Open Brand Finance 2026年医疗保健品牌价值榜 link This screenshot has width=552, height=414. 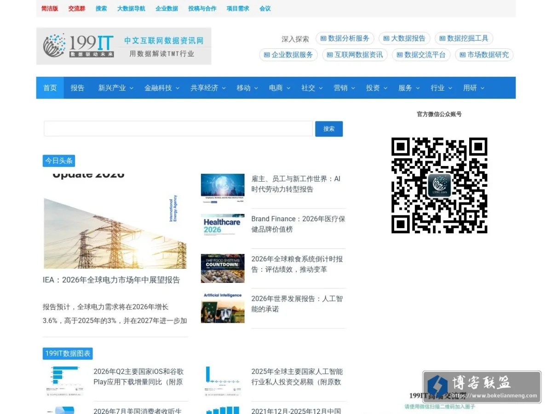[298, 224]
